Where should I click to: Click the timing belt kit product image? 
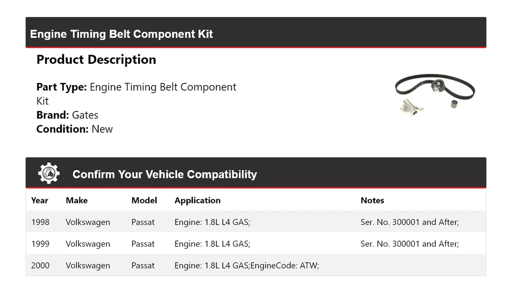pos(435,95)
